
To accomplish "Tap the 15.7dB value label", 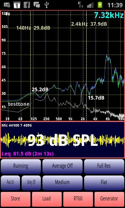I will tap(96, 98).
